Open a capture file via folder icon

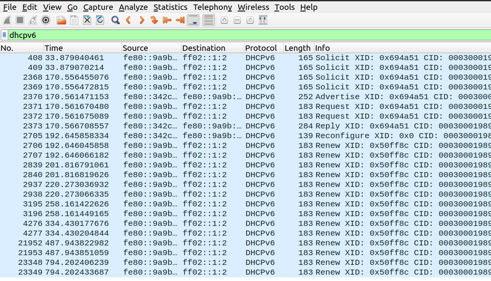point(61,20)
